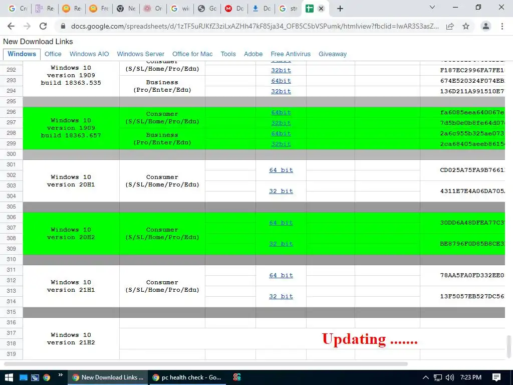
Task: Go back using the browser back arrow
Action: pyautogui.click(x=11, y=26)
